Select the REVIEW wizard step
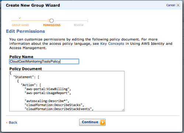Screen dimensions: 184x133 (79, 25)
